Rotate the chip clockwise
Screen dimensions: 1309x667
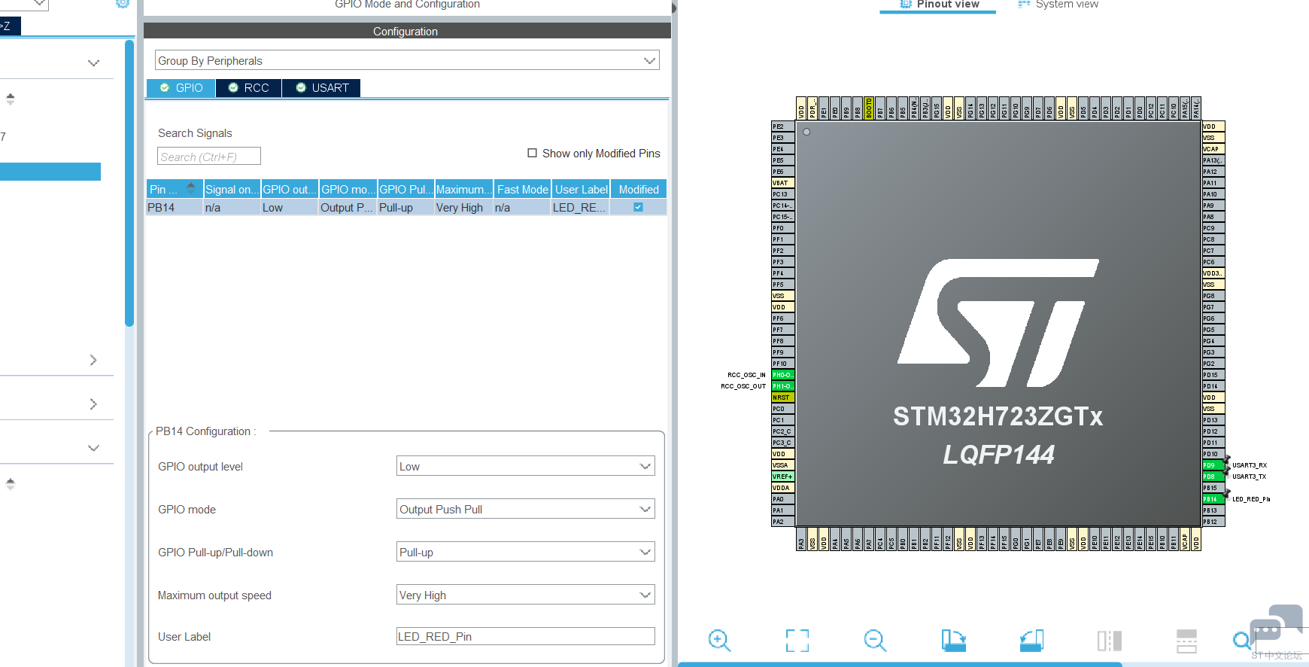click(953, 641)
